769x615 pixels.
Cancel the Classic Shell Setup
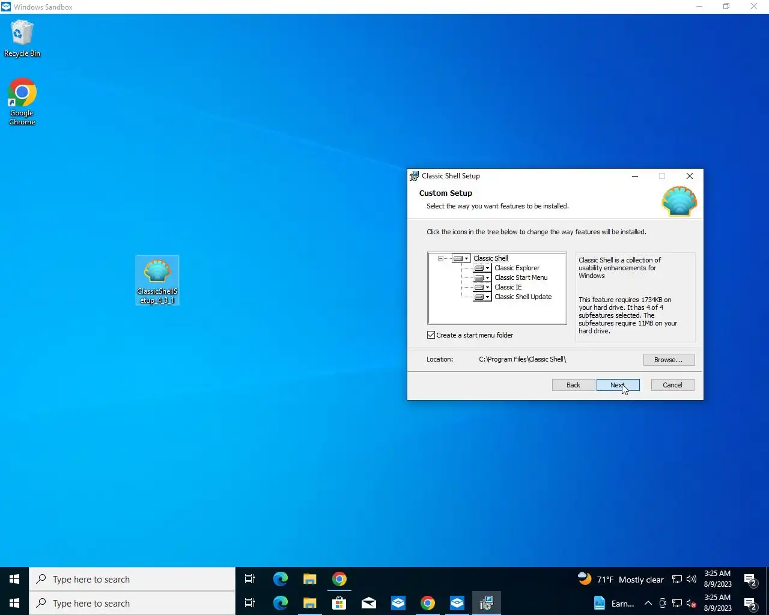coord(672,385)
